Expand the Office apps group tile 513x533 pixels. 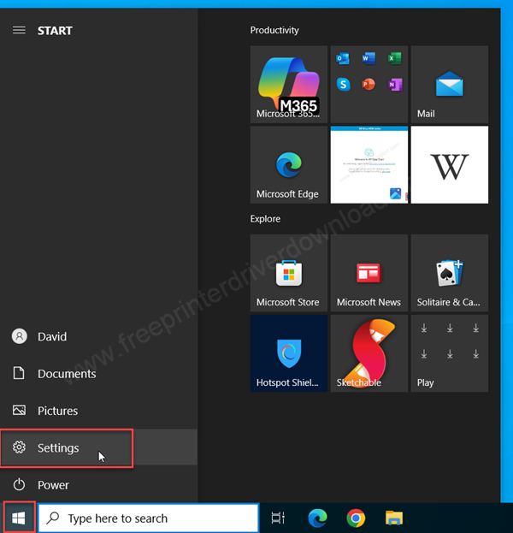tap(369, 84)
